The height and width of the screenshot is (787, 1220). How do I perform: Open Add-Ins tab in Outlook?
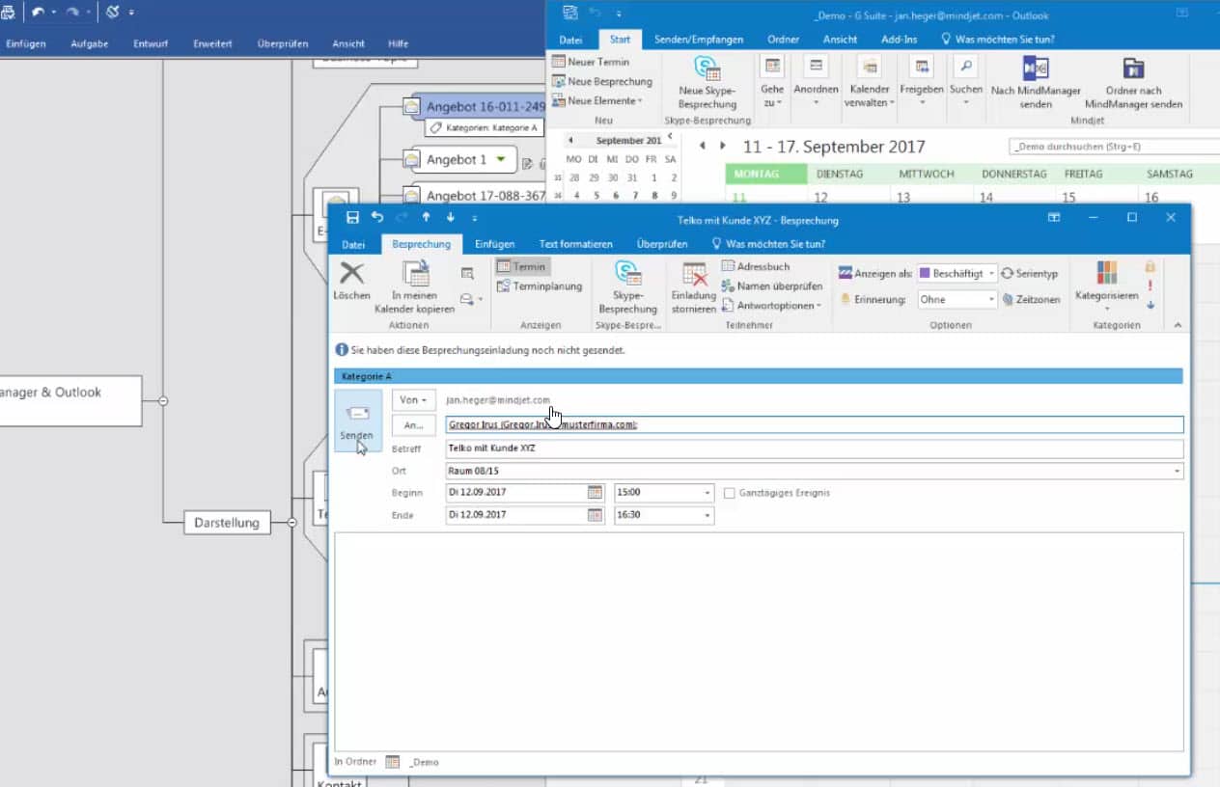(x=898, y=40)
